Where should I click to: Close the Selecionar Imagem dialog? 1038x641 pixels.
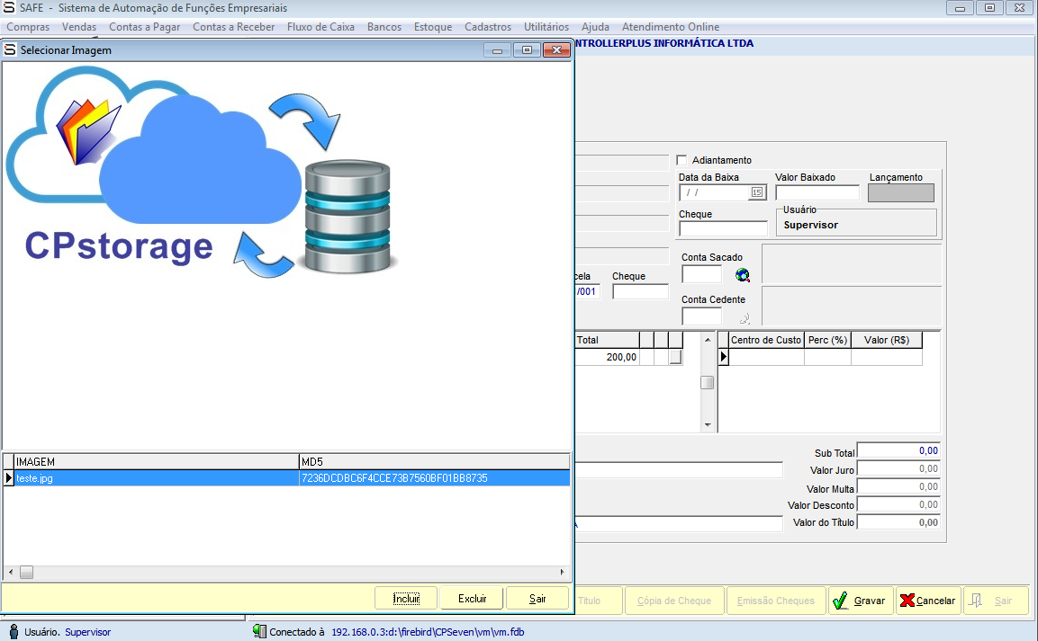pos(556,50)
